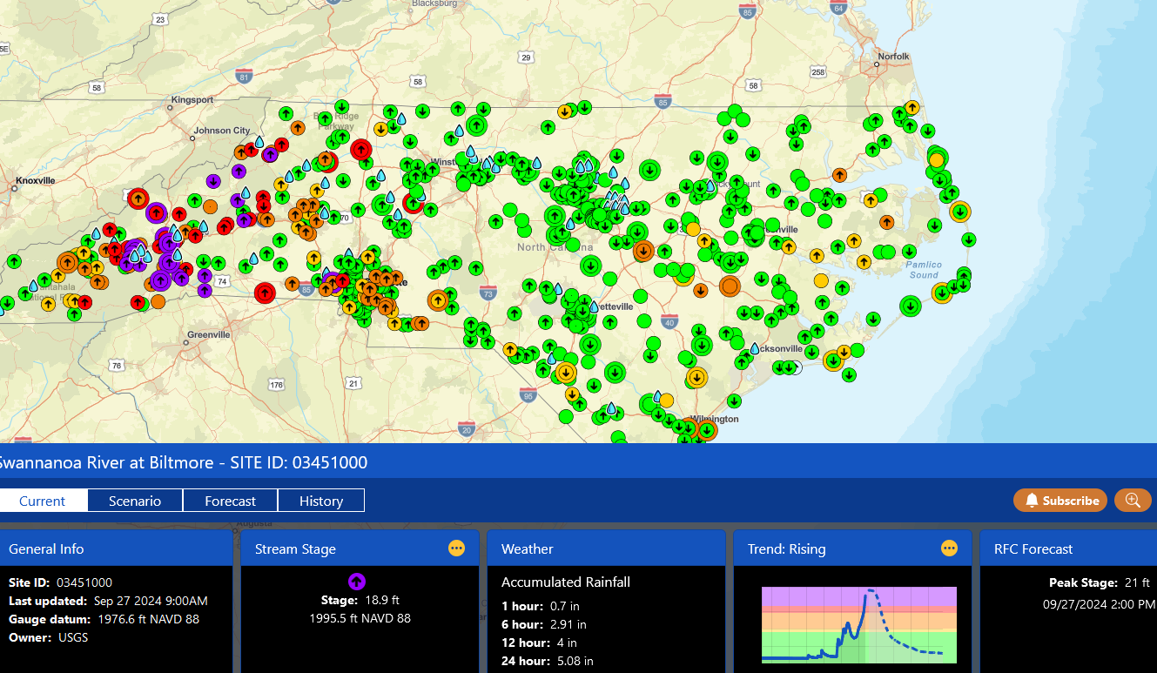The width and height of the screenshot is (1157, 673).
Task: Select the large orange marker at far western edge
Action: 67,261
